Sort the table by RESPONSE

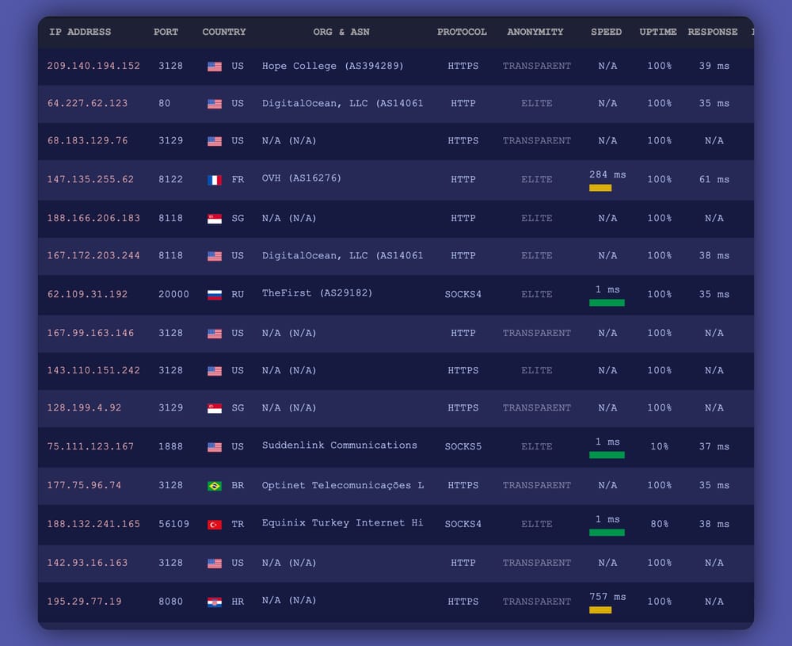(x=712, y=32)
